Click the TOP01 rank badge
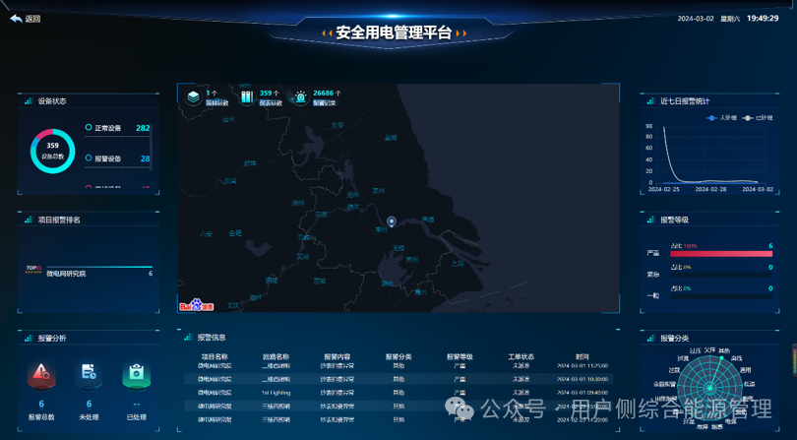Screen dimensions: 797x440 (x=33, y=270)
